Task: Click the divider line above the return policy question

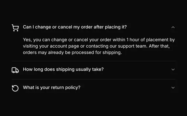Action: click(93, 79)
